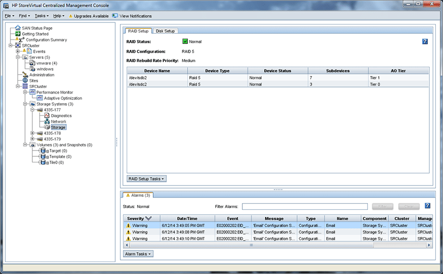Click the Network icon under 4335-177
Screen dimensions: 443x274
(47, 121)
